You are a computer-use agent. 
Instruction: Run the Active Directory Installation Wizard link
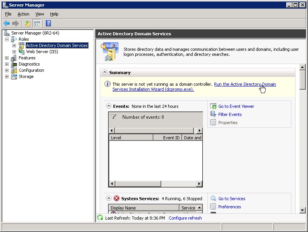(x=245, y=84)
